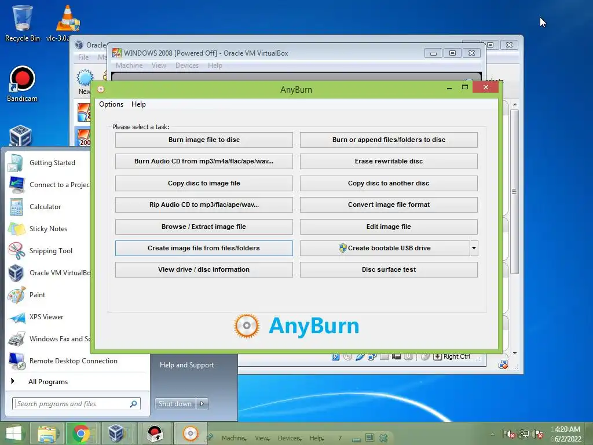
Task: Click Burn image file to disc button
Action: pos(204,140)
